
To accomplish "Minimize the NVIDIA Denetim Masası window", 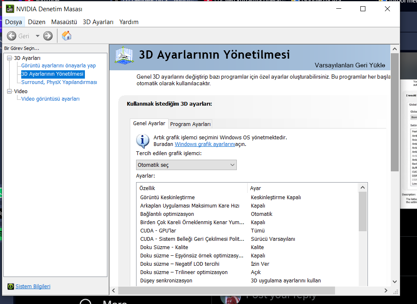I will 338,9.
